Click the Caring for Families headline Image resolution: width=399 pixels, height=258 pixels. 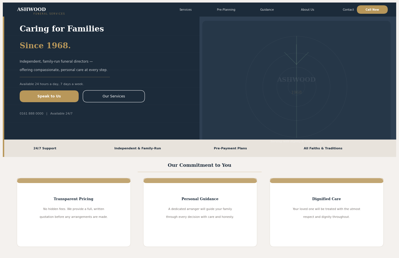coord(62,29)
